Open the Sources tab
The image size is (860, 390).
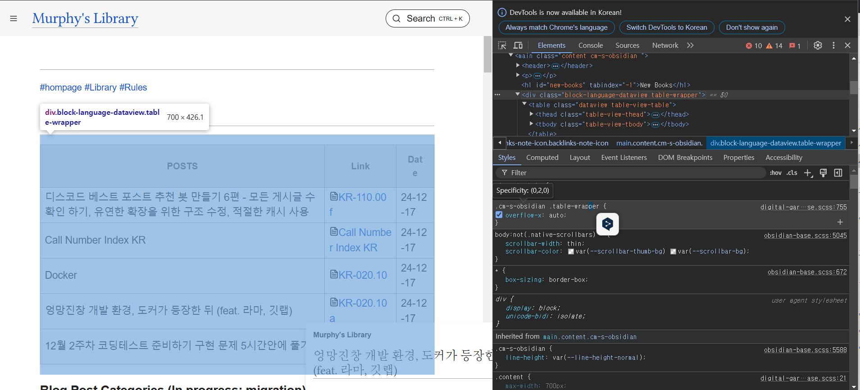coord(628,45)
